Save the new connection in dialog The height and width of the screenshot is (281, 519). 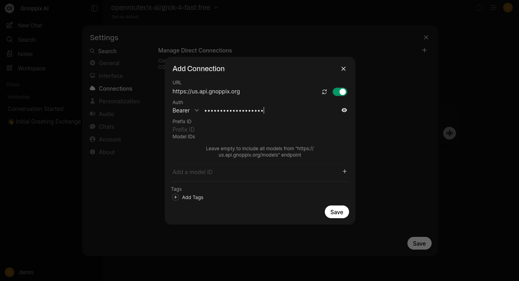click(336, 212)
